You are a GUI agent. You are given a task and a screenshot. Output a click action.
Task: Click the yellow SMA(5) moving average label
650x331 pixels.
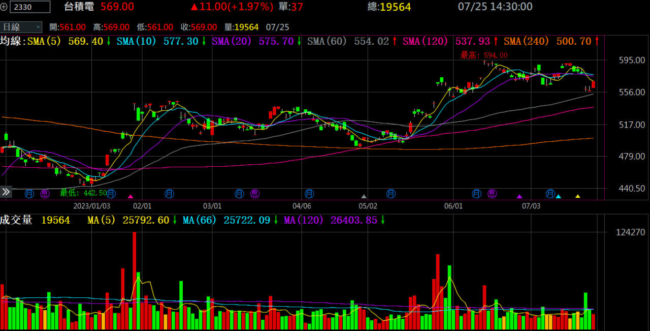[44, 41]
